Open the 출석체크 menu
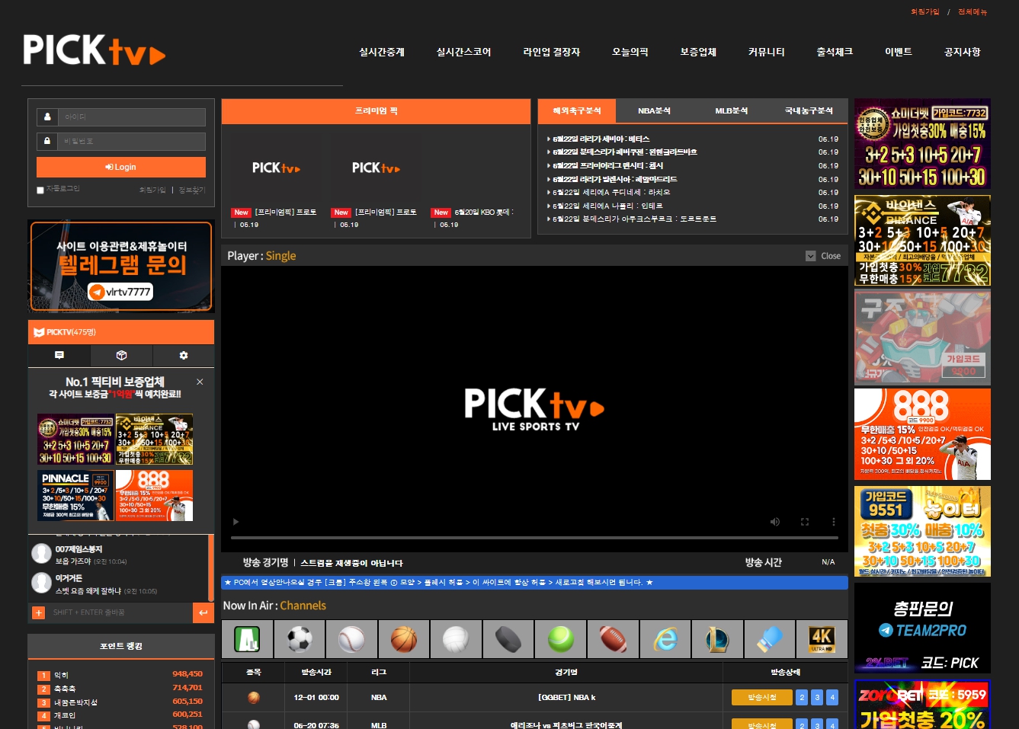This screenshot has width=1019, height=729. click(x=835, y=52)
